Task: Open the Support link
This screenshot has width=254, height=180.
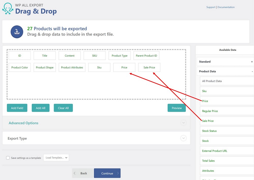Action: 211,7
